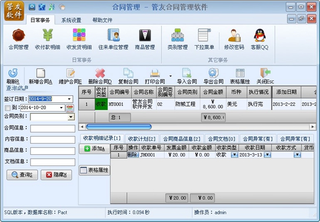Open the 收款日期 2013-3-13 dropdown

267,155
